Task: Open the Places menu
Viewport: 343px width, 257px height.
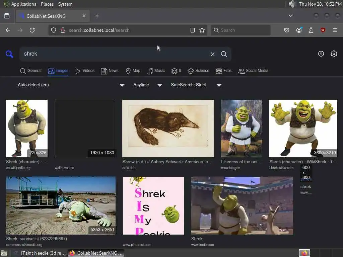Action: coord(47,4)
